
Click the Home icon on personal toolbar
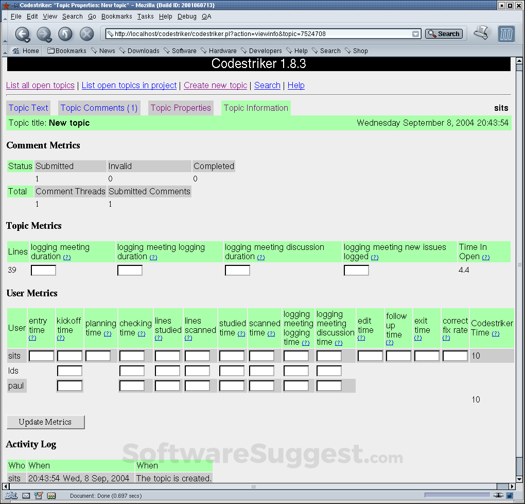coord(17,51)
